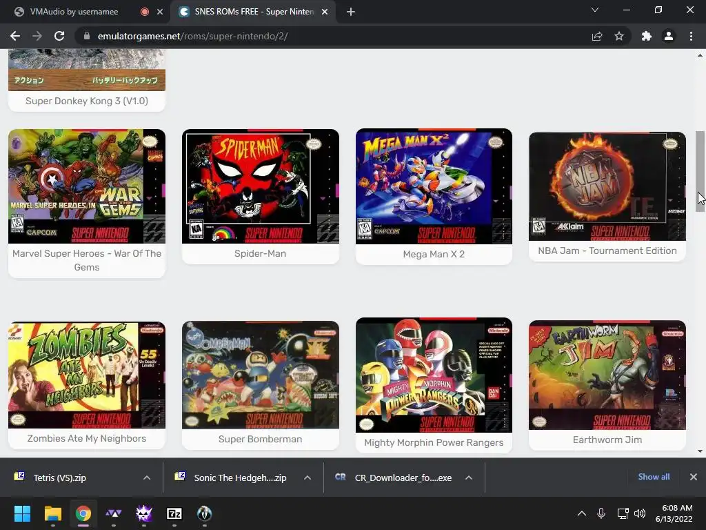Viewport: 706px width, 530px height.
Task: Open downloaded CR_Downloader_fo....exe file
Action: coord(393,478)
